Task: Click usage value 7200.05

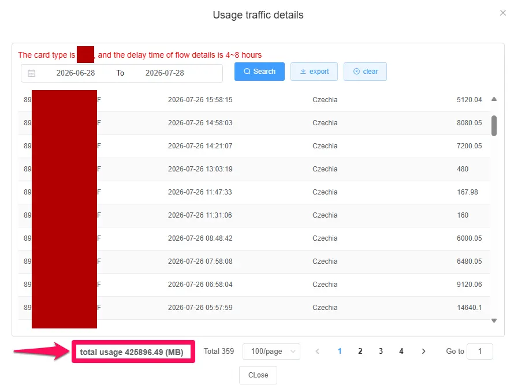Action: 469,146
